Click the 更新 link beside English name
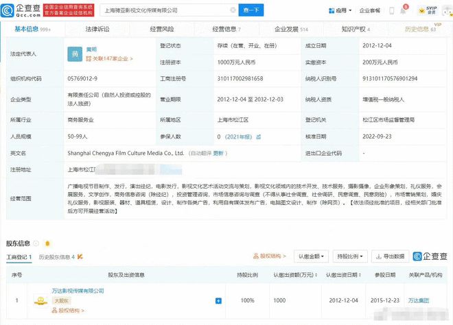This screenshot has height=325, width=453. point(218,154)
